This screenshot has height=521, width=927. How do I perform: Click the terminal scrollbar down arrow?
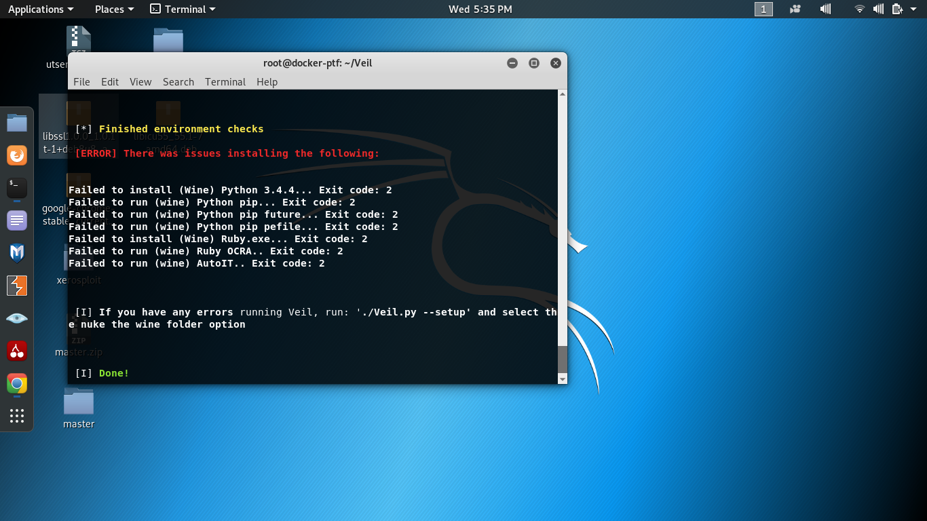[x=562, y=379]
